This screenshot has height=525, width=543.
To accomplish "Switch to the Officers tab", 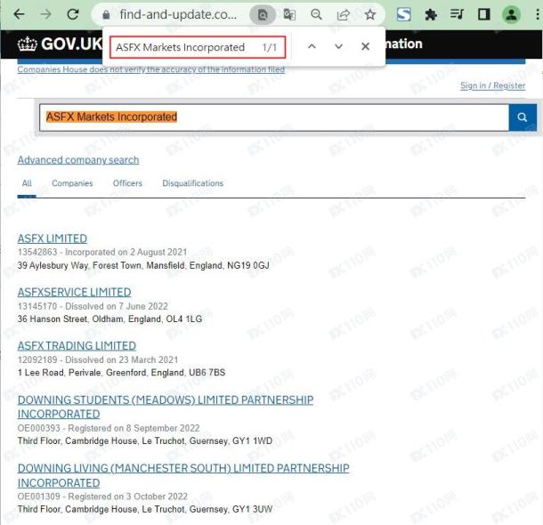I will (x=127, y=183).
